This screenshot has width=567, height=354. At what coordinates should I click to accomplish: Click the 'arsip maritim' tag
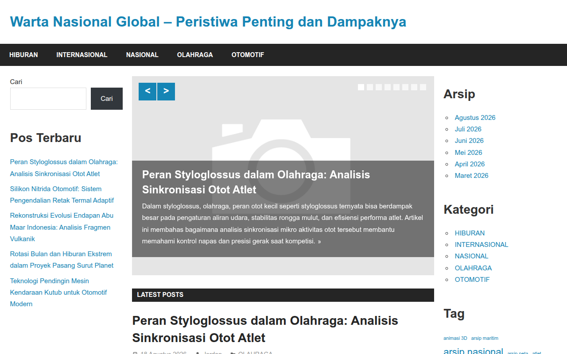click(485, 338)
